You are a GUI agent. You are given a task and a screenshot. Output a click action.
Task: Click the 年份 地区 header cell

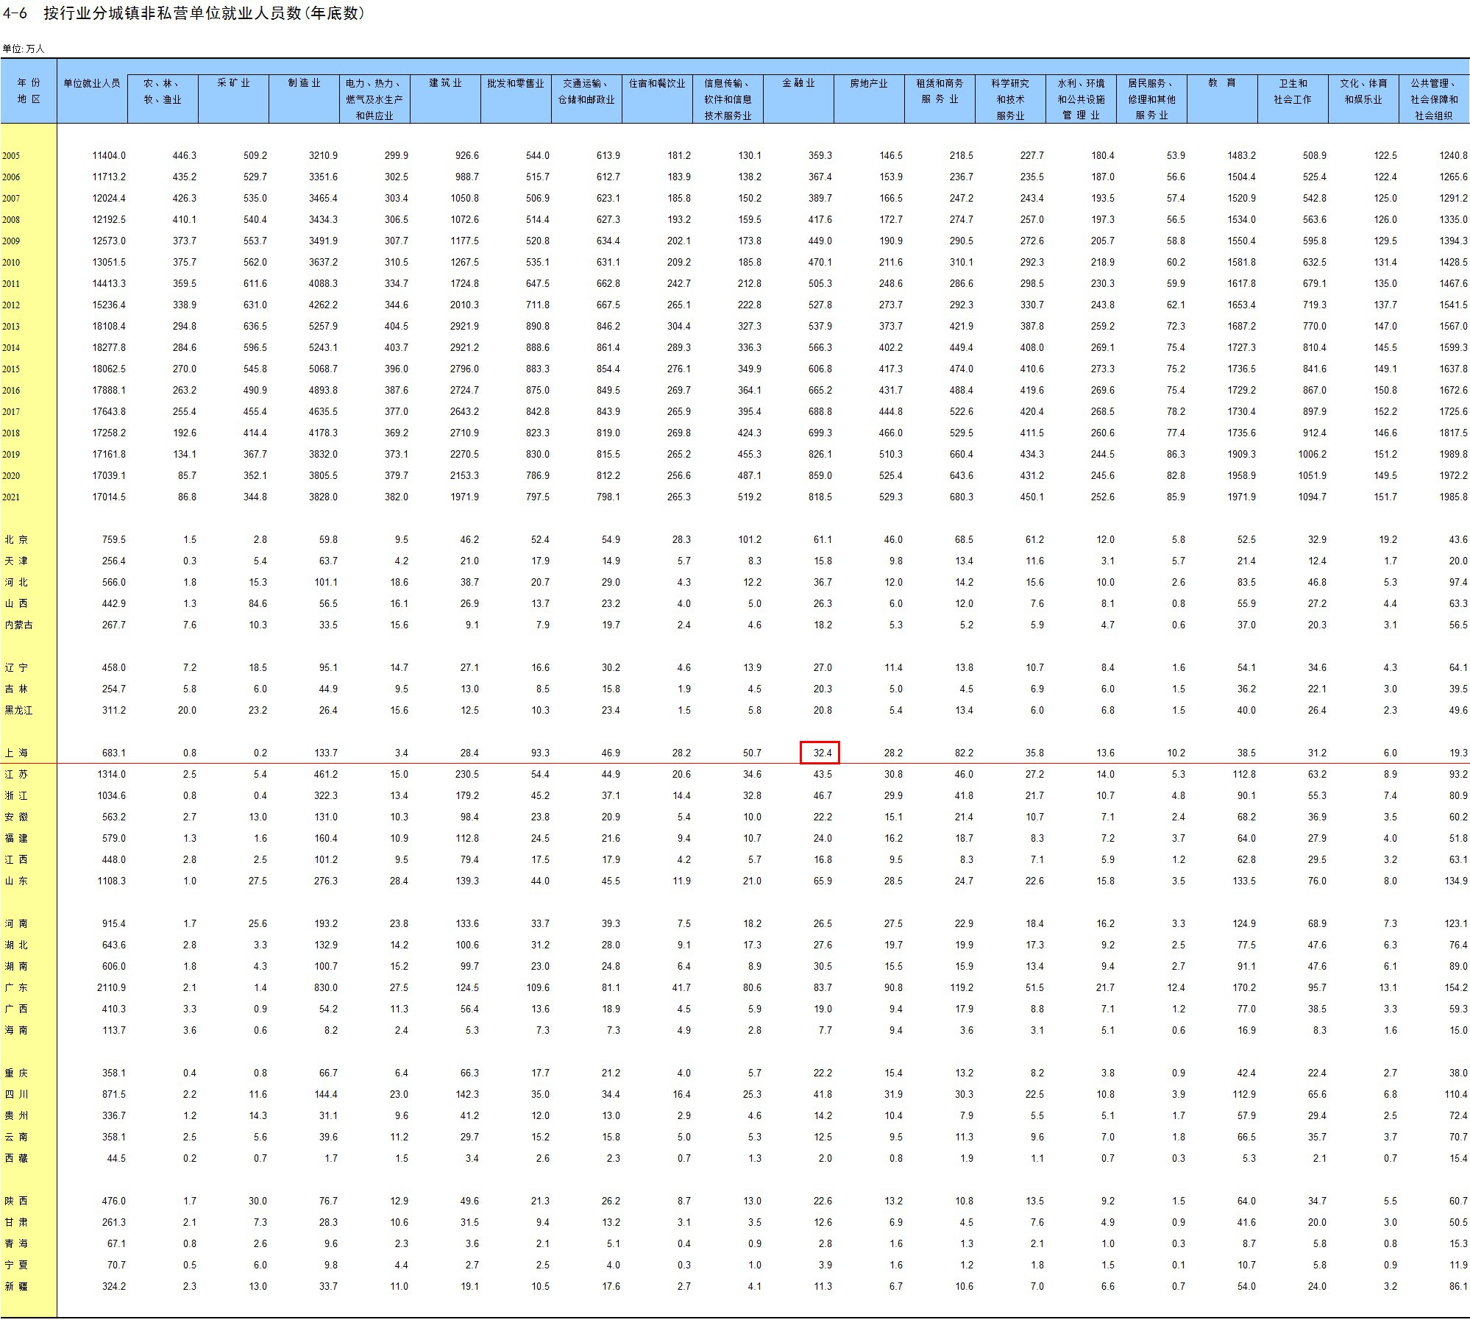tap(29, 90)
